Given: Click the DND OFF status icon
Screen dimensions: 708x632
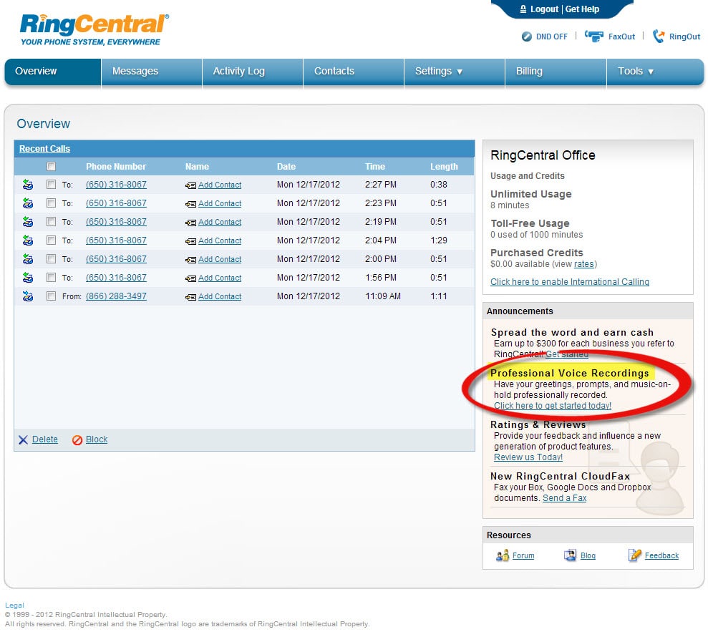Looking at the screenshot, I should click(x=527, y=37).
